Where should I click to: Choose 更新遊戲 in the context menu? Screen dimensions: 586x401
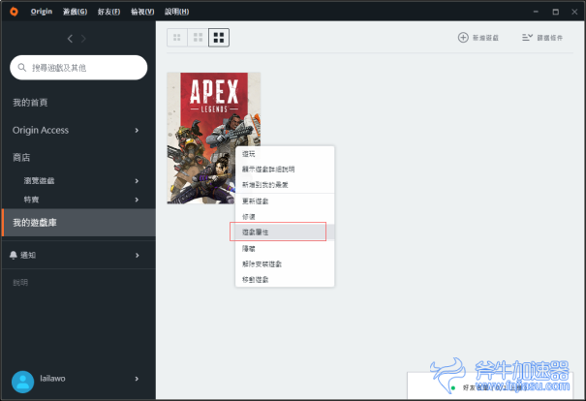click(285, 201)
